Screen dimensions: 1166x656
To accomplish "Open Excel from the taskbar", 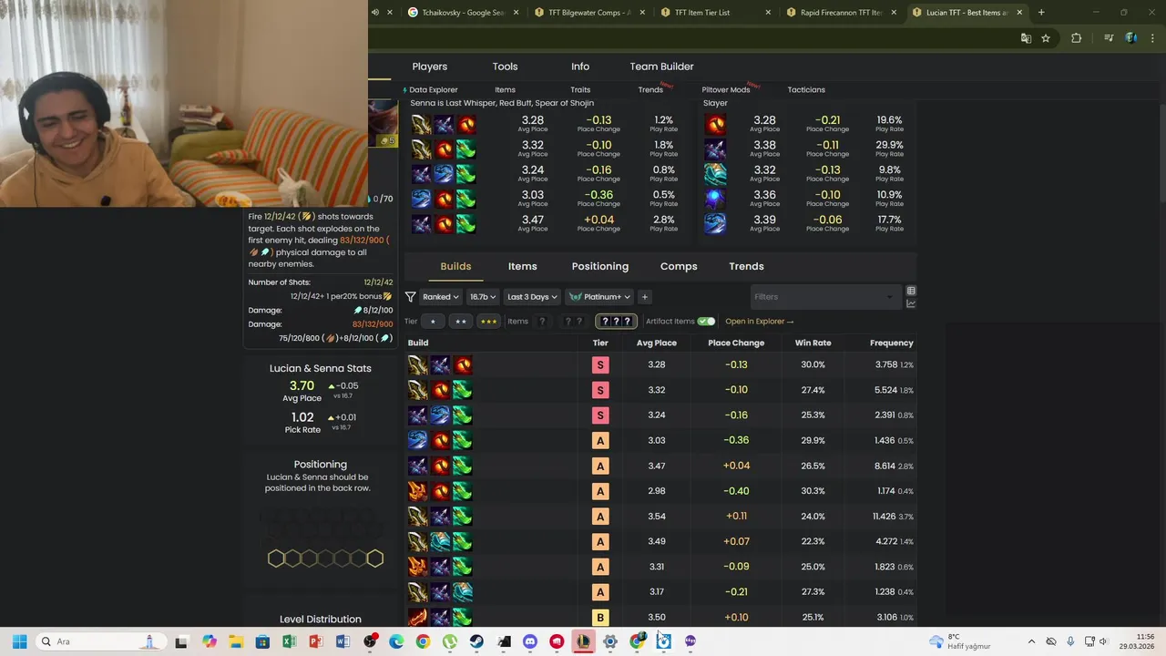I will coord(289,641).
